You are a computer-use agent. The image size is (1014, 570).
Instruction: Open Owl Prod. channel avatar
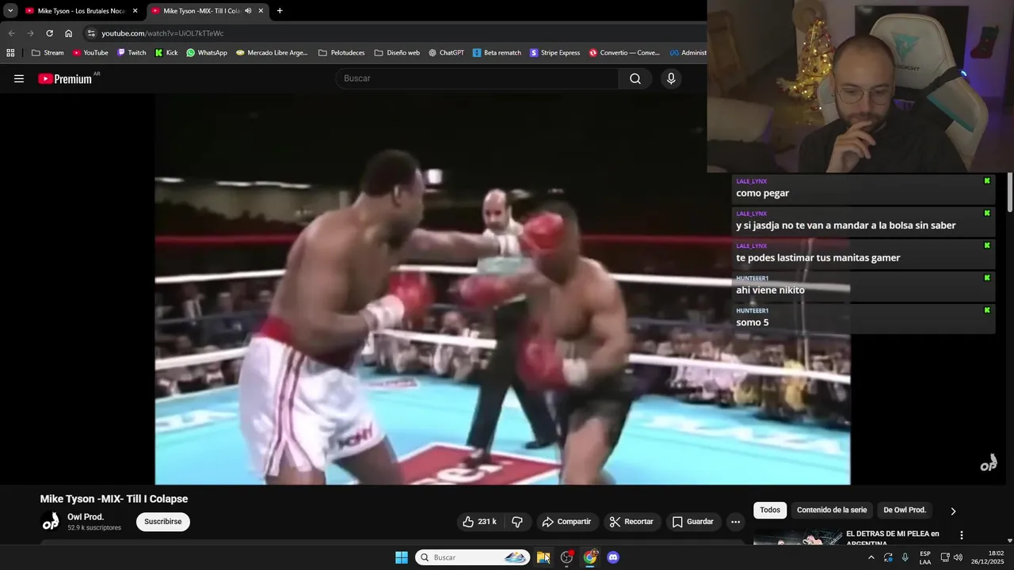pyautogui.click(x=51, y=522)
